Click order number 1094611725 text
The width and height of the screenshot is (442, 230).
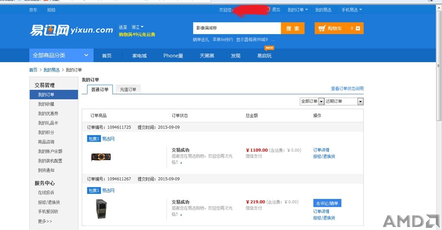pos(119,127)
